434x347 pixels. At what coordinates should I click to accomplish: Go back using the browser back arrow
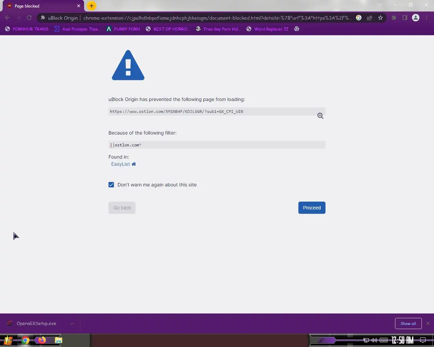(x=7, y=18)
